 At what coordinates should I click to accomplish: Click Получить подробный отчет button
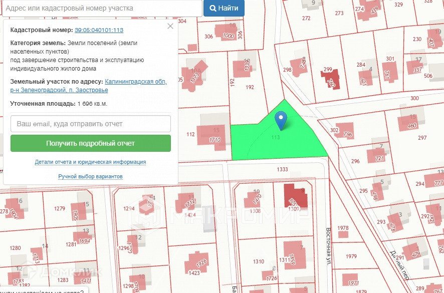pyautogui.click(x=91, y=143)
